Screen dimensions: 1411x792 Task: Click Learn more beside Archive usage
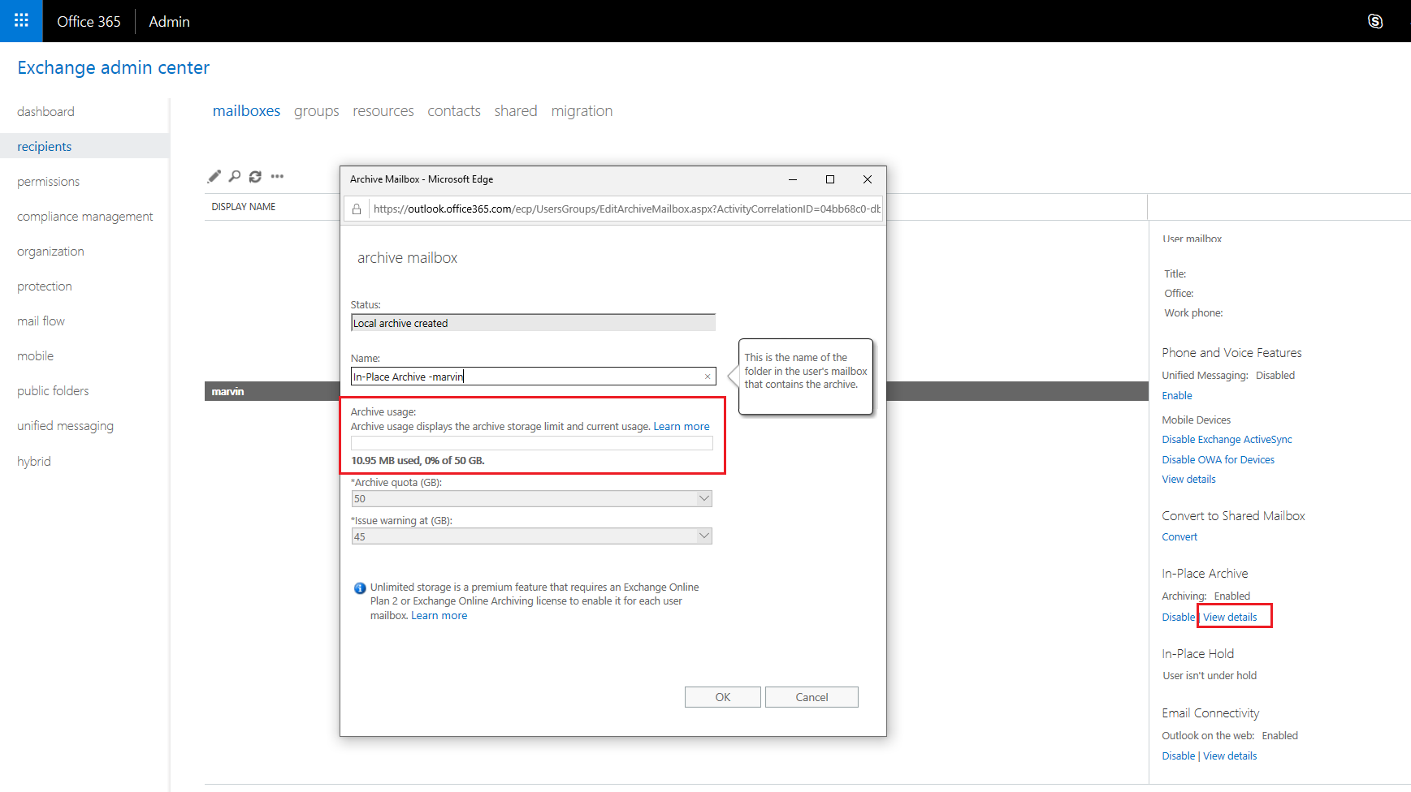pyautogui.click(x=682, y=427)
